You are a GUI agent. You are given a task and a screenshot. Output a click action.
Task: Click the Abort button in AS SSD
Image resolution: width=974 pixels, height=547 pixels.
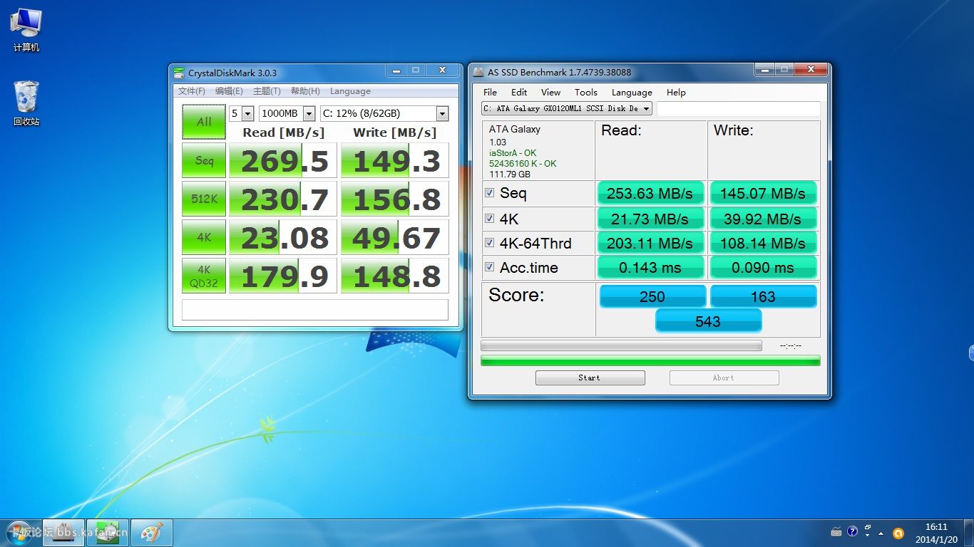(724, 377)
